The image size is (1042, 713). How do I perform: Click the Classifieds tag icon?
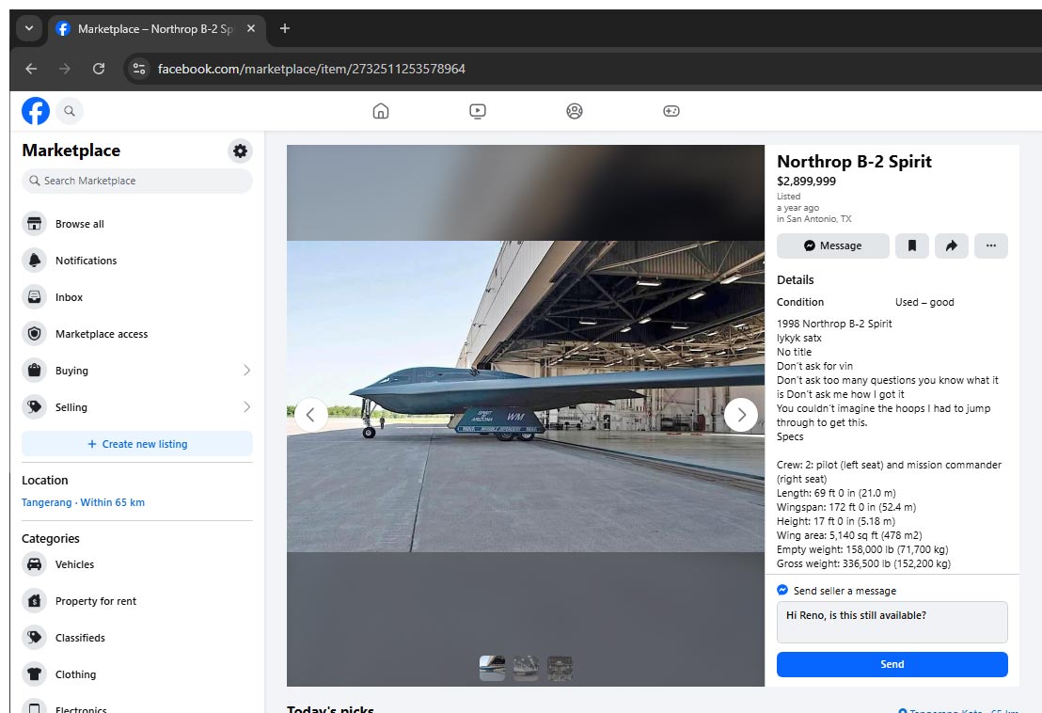(35, 637)
